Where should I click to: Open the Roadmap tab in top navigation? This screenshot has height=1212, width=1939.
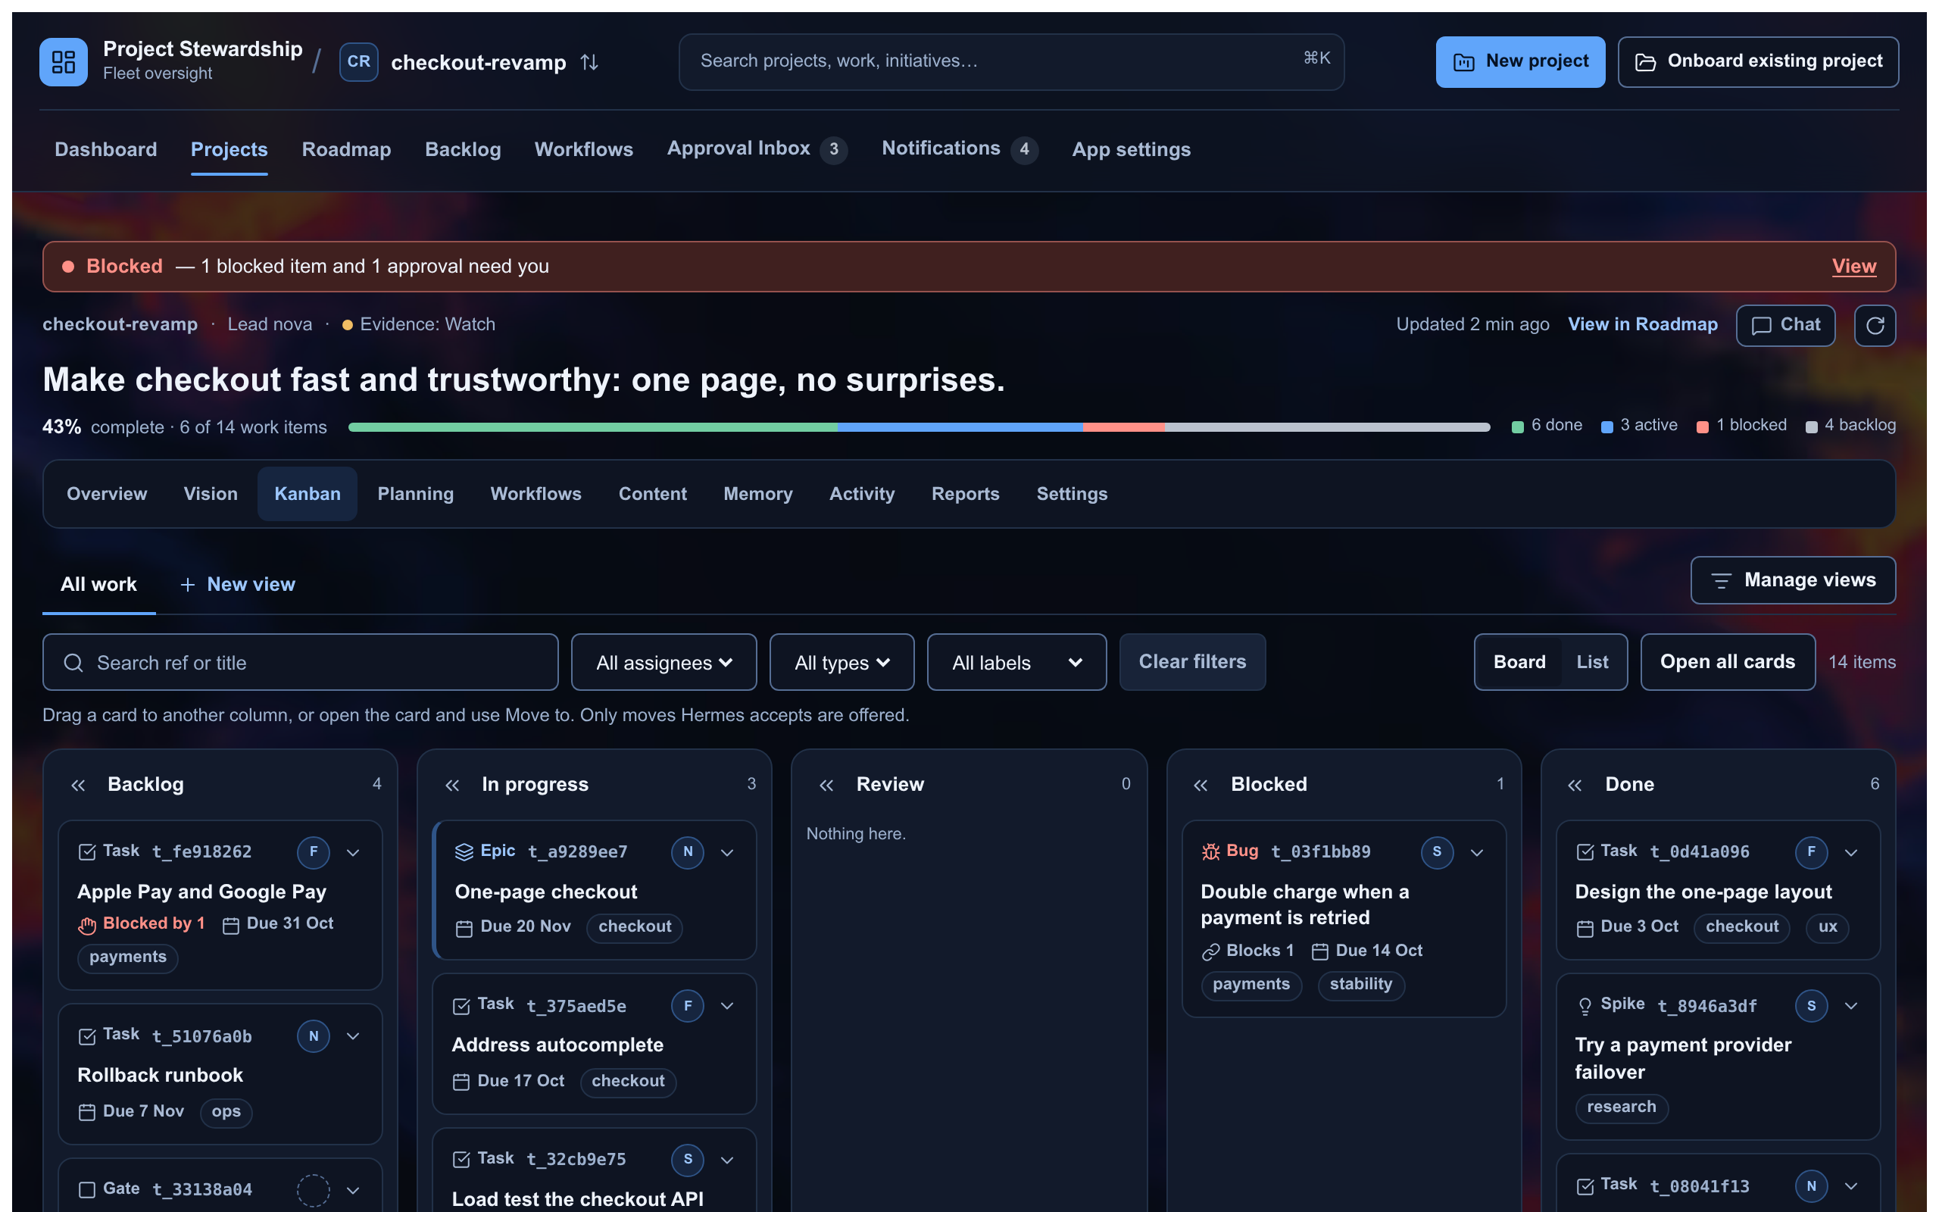click(346, 149)
